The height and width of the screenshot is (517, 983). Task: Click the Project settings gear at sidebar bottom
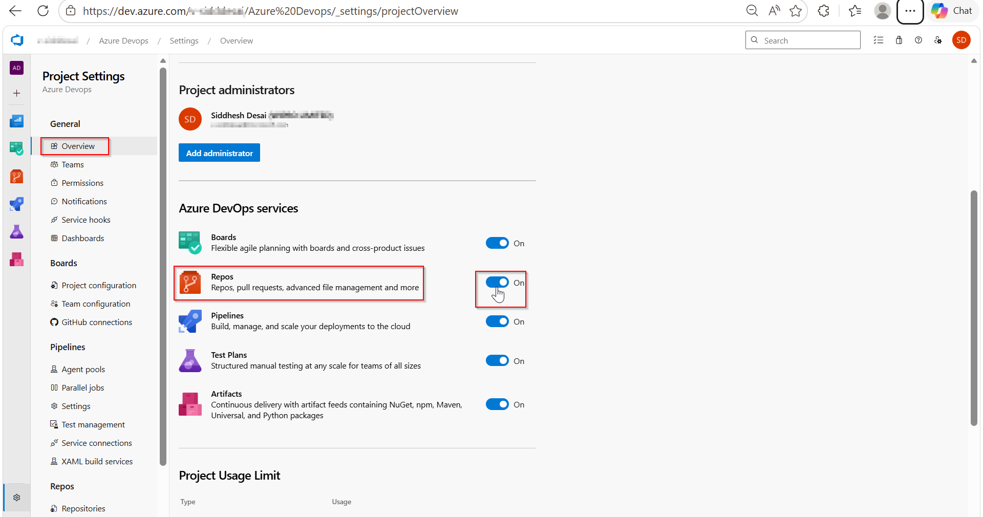point(16,498)
